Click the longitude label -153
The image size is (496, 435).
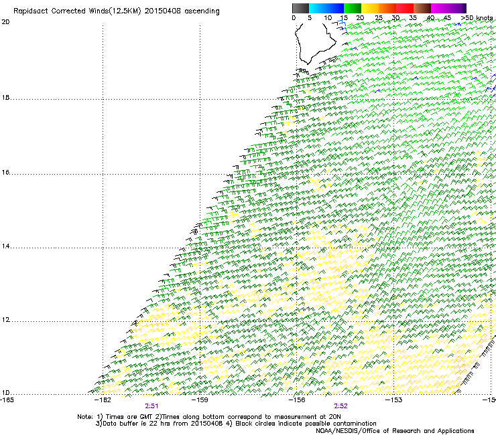(394, 400)
